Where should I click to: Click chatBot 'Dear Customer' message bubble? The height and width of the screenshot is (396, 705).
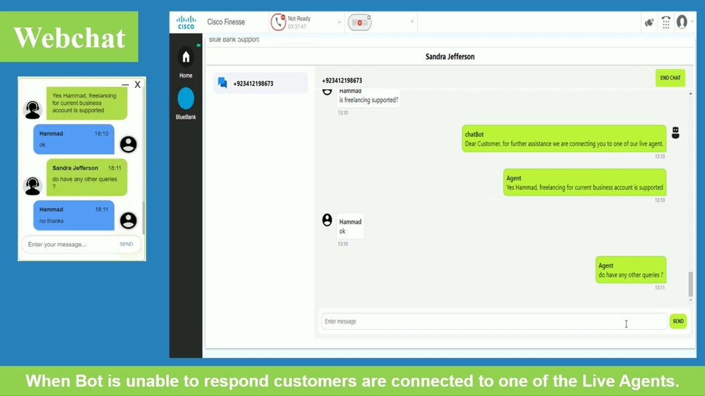(x=564, y=139)
